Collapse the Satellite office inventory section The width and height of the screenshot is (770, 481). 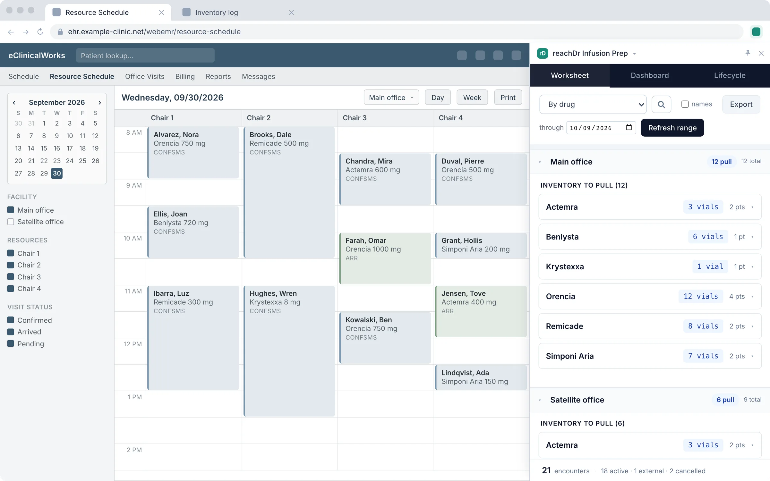[x=540, y=400]
